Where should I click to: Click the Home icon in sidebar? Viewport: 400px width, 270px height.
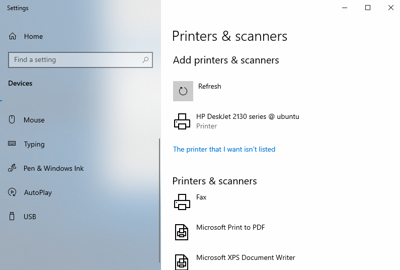pyautogui.click(x=13, y=36)
